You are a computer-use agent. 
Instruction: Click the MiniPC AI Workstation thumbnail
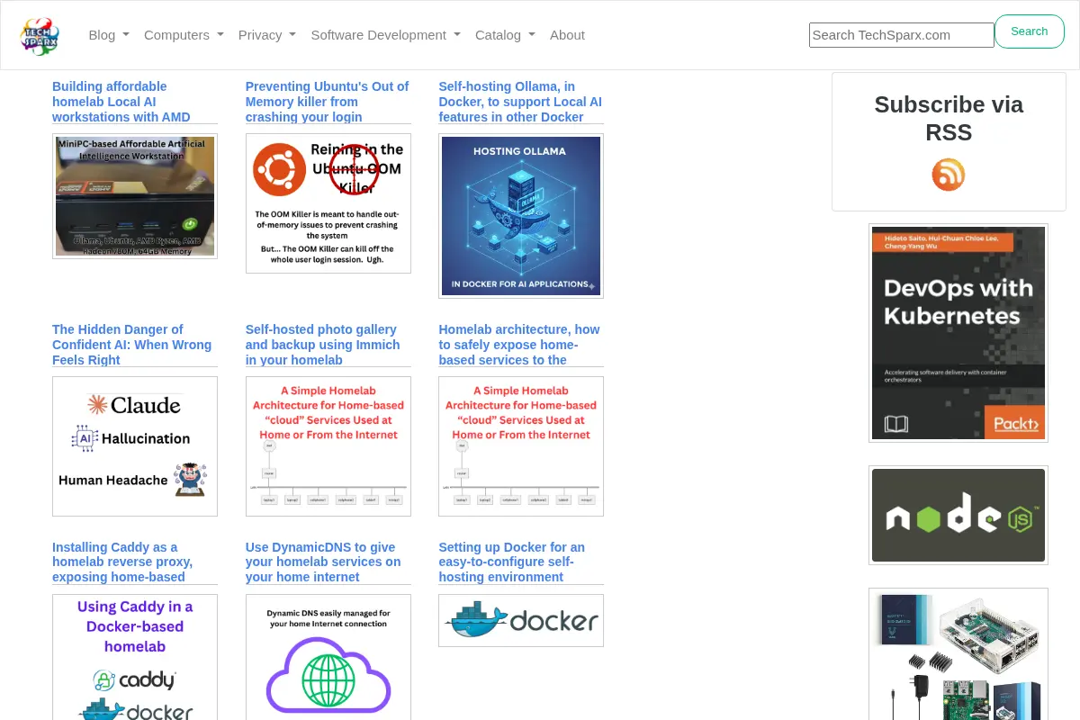point(135,196)
